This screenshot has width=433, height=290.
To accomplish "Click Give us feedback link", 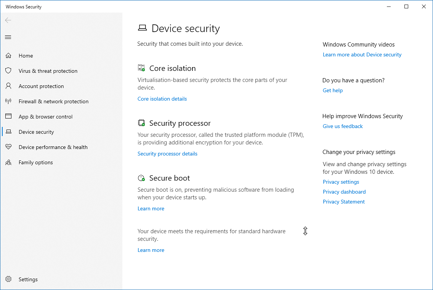I will click(343, 126).
